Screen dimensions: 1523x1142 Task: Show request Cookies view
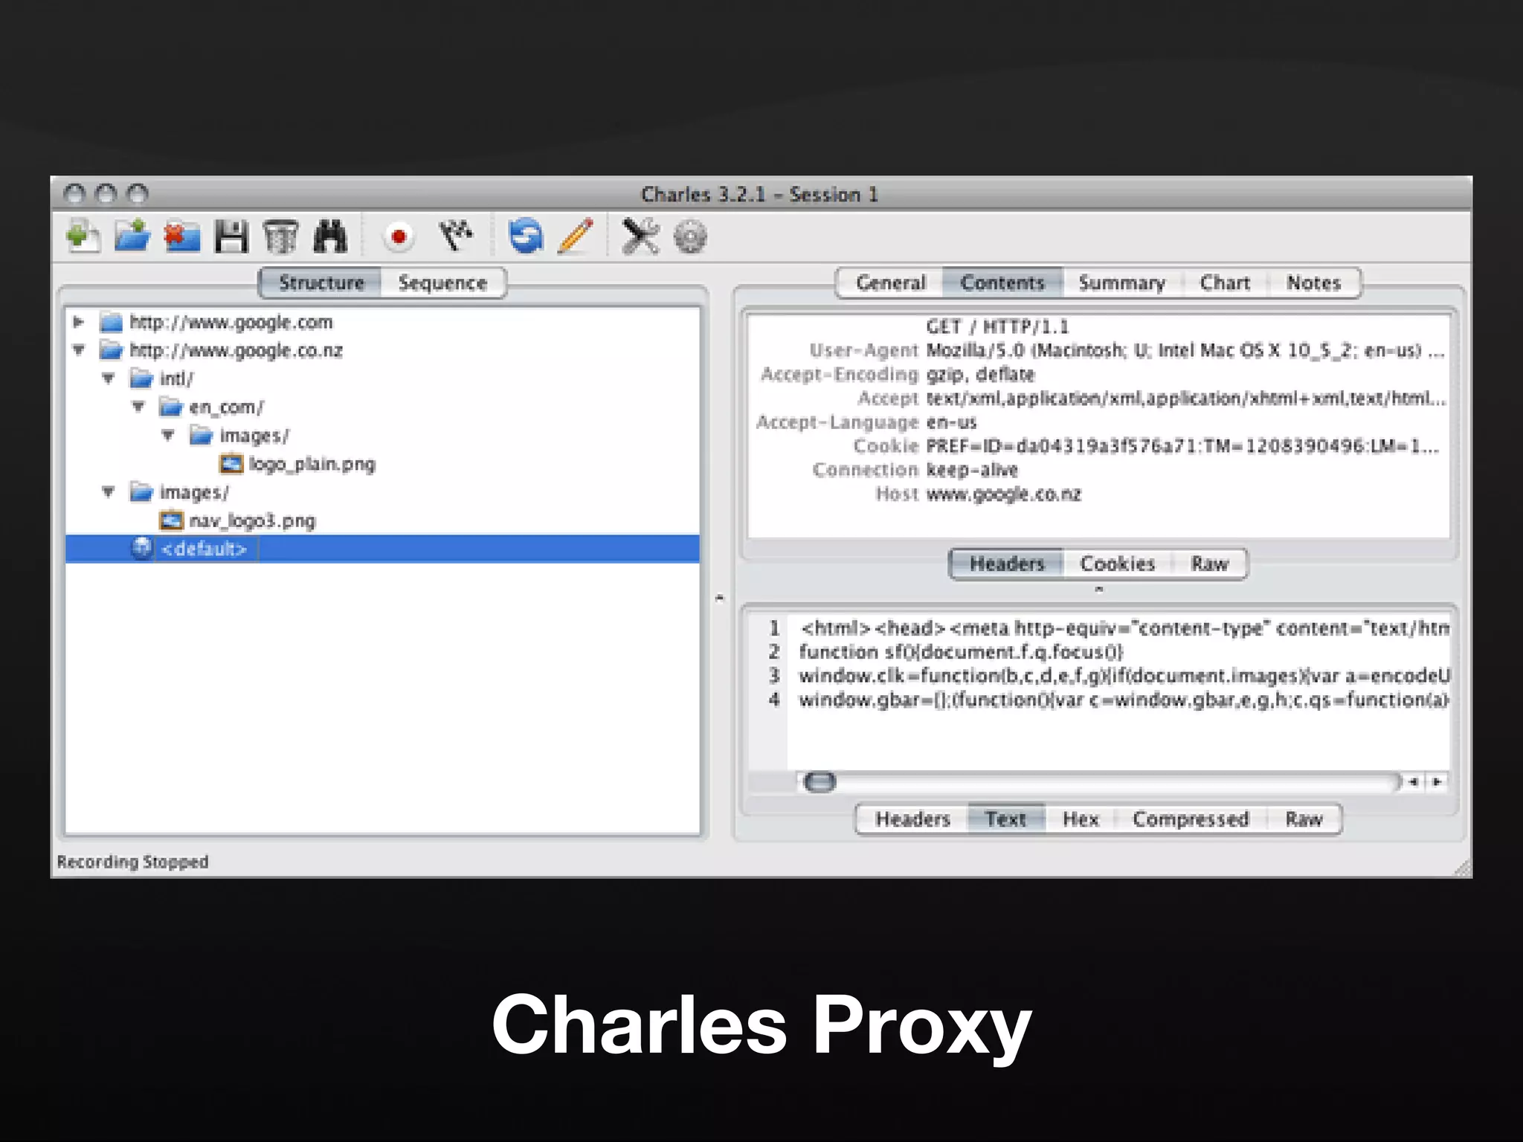click(1118, 564)
